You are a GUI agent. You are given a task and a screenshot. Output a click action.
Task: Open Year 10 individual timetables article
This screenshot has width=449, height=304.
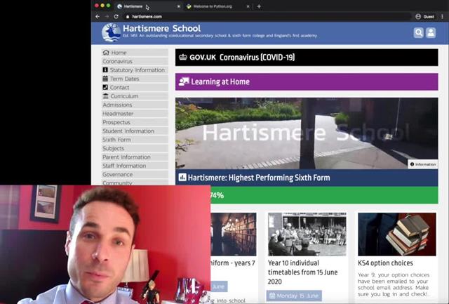302,272
